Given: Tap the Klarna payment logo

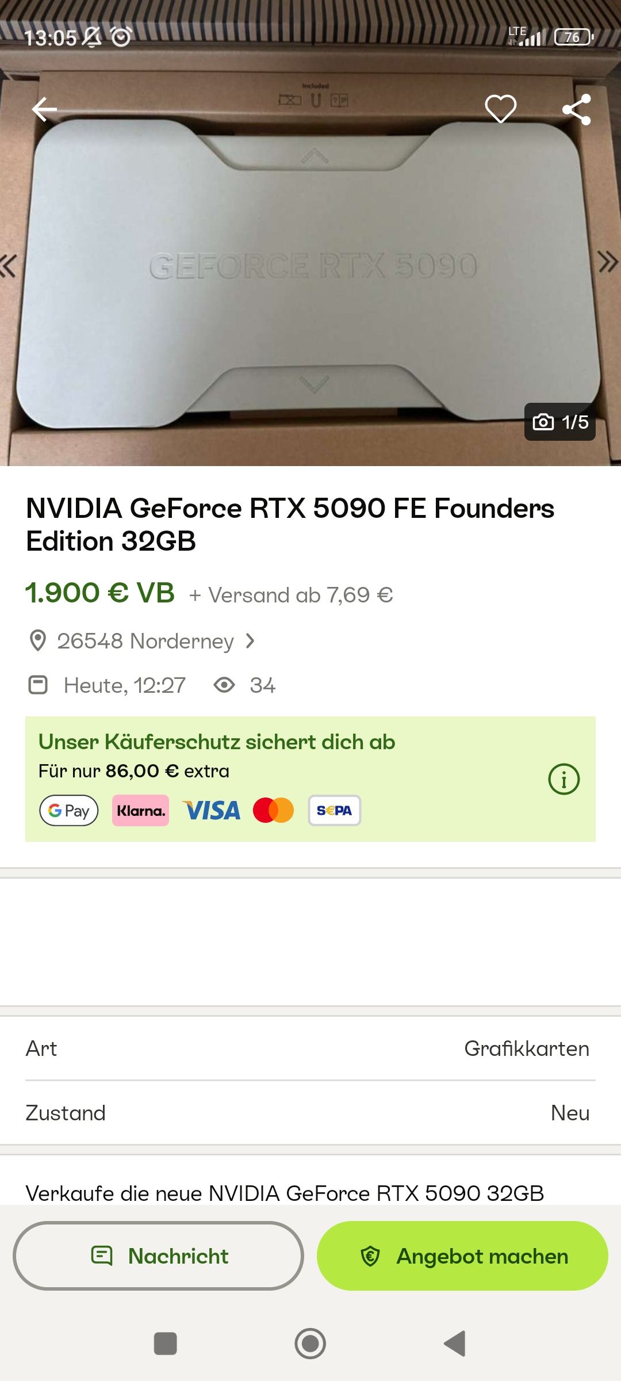Looking at the screenshot, I should coord(141,810).
